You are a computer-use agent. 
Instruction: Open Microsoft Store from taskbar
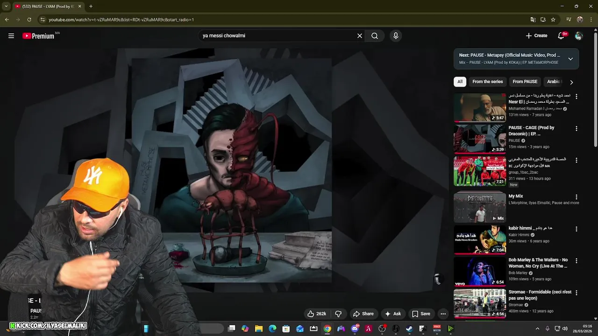tap(286, 329)
